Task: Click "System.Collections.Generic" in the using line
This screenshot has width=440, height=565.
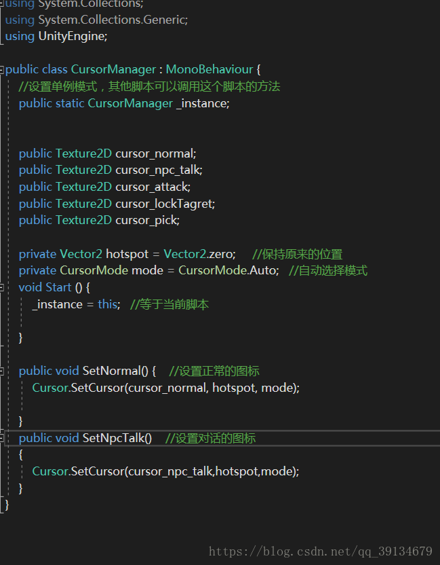Action: point(113,20)
